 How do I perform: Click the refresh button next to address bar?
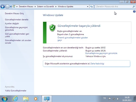point(91,7)
